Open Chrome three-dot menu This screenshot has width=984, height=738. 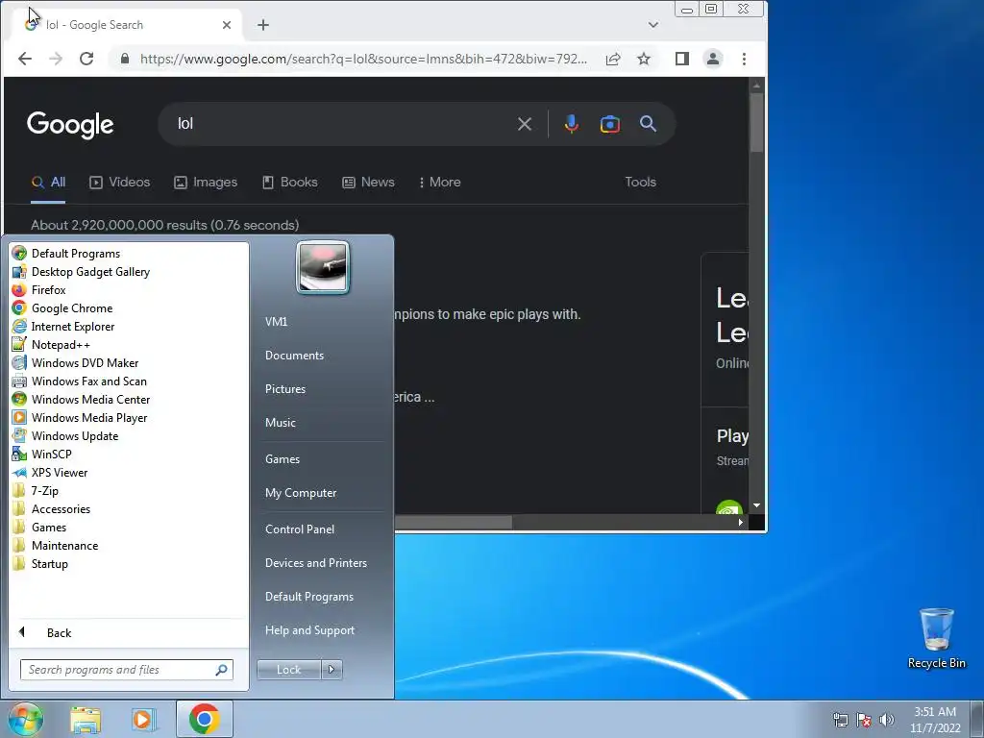coord(745,59)
